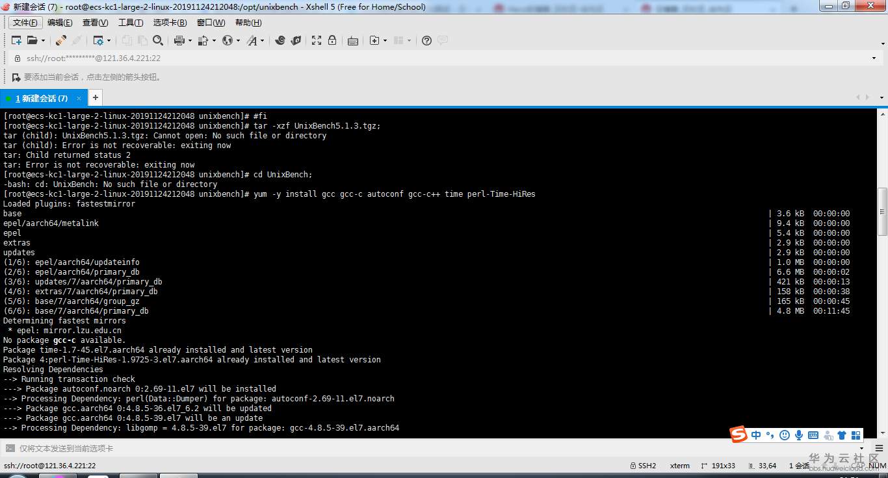Image resolution: width=888 pixels, height=478 pixels.
Task: Open Sogou skin shirt icon
Action: 842,435
